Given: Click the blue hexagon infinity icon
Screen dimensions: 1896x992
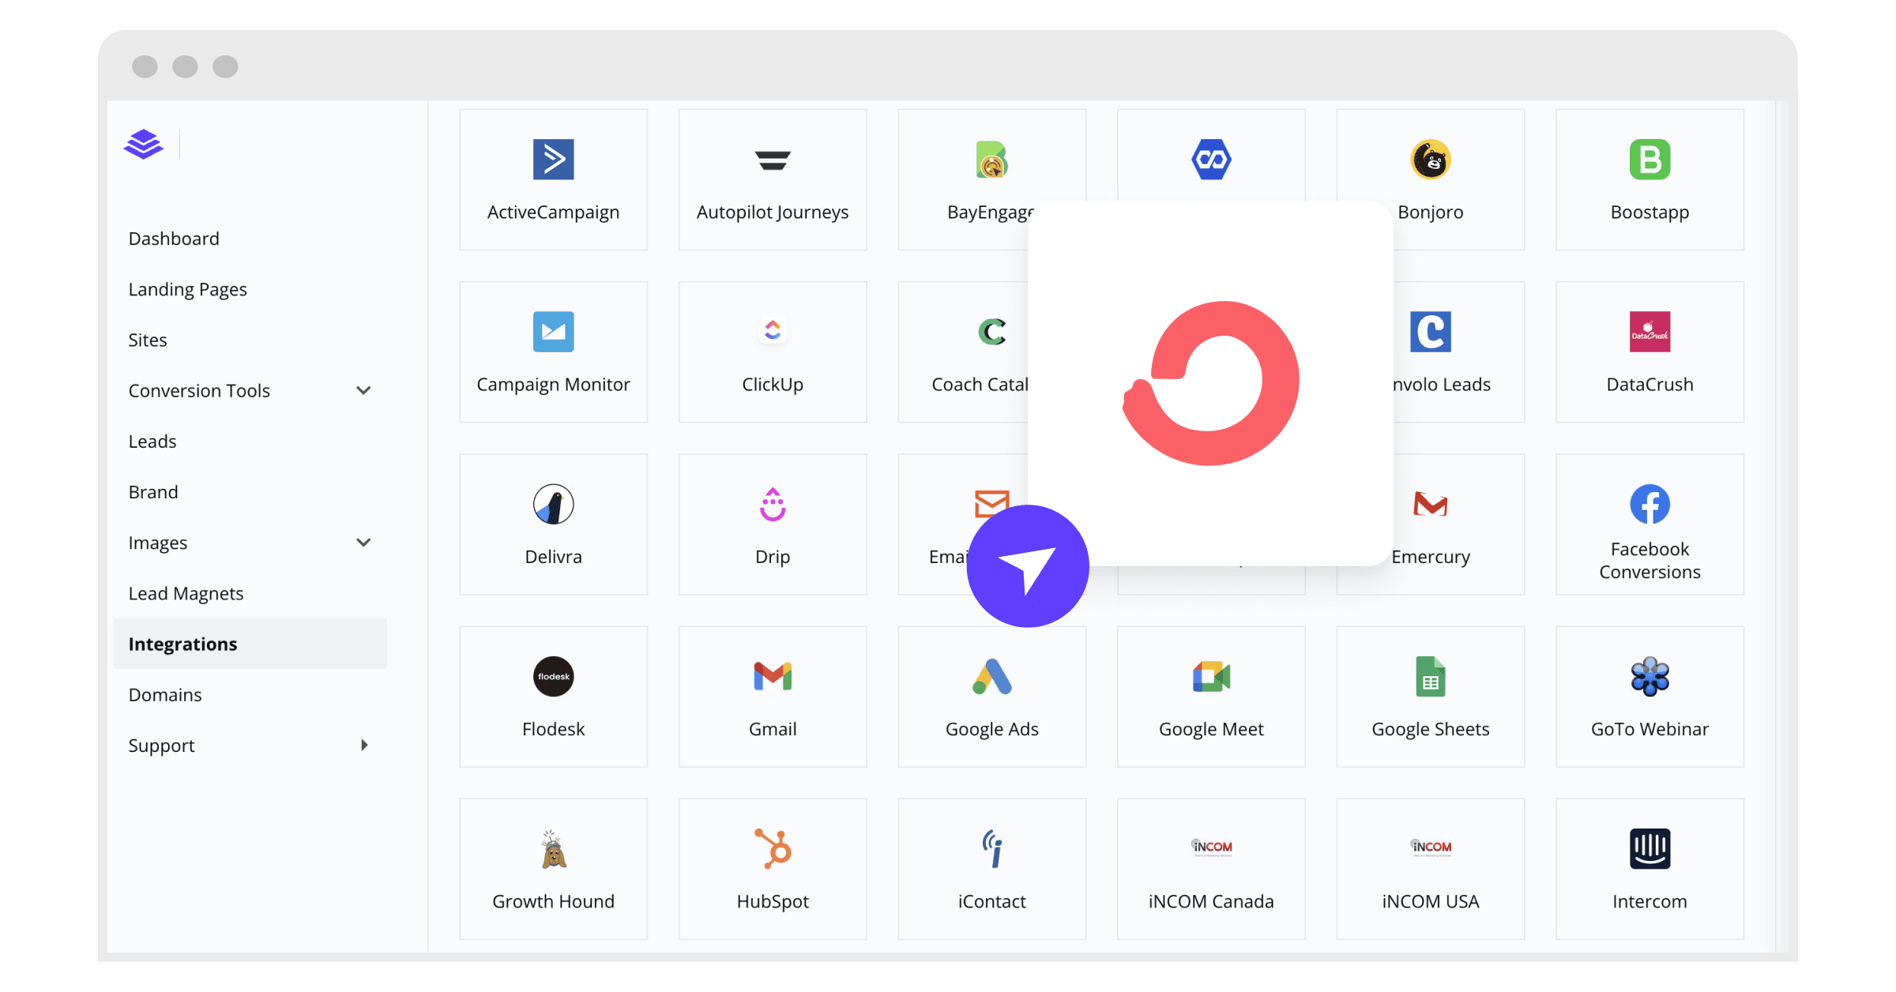Looking at the screenshot, I should point(1211,160).
